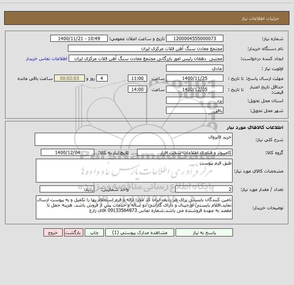Click the ایجاد کننده درخواست field

[x=146, y=59]
